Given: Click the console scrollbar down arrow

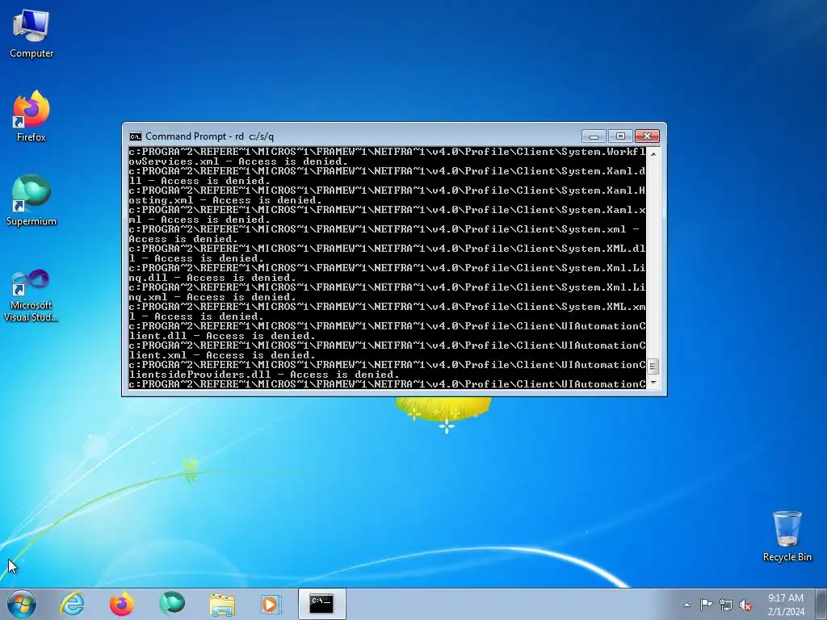Looking at the screenshot, I should point(653,383).
